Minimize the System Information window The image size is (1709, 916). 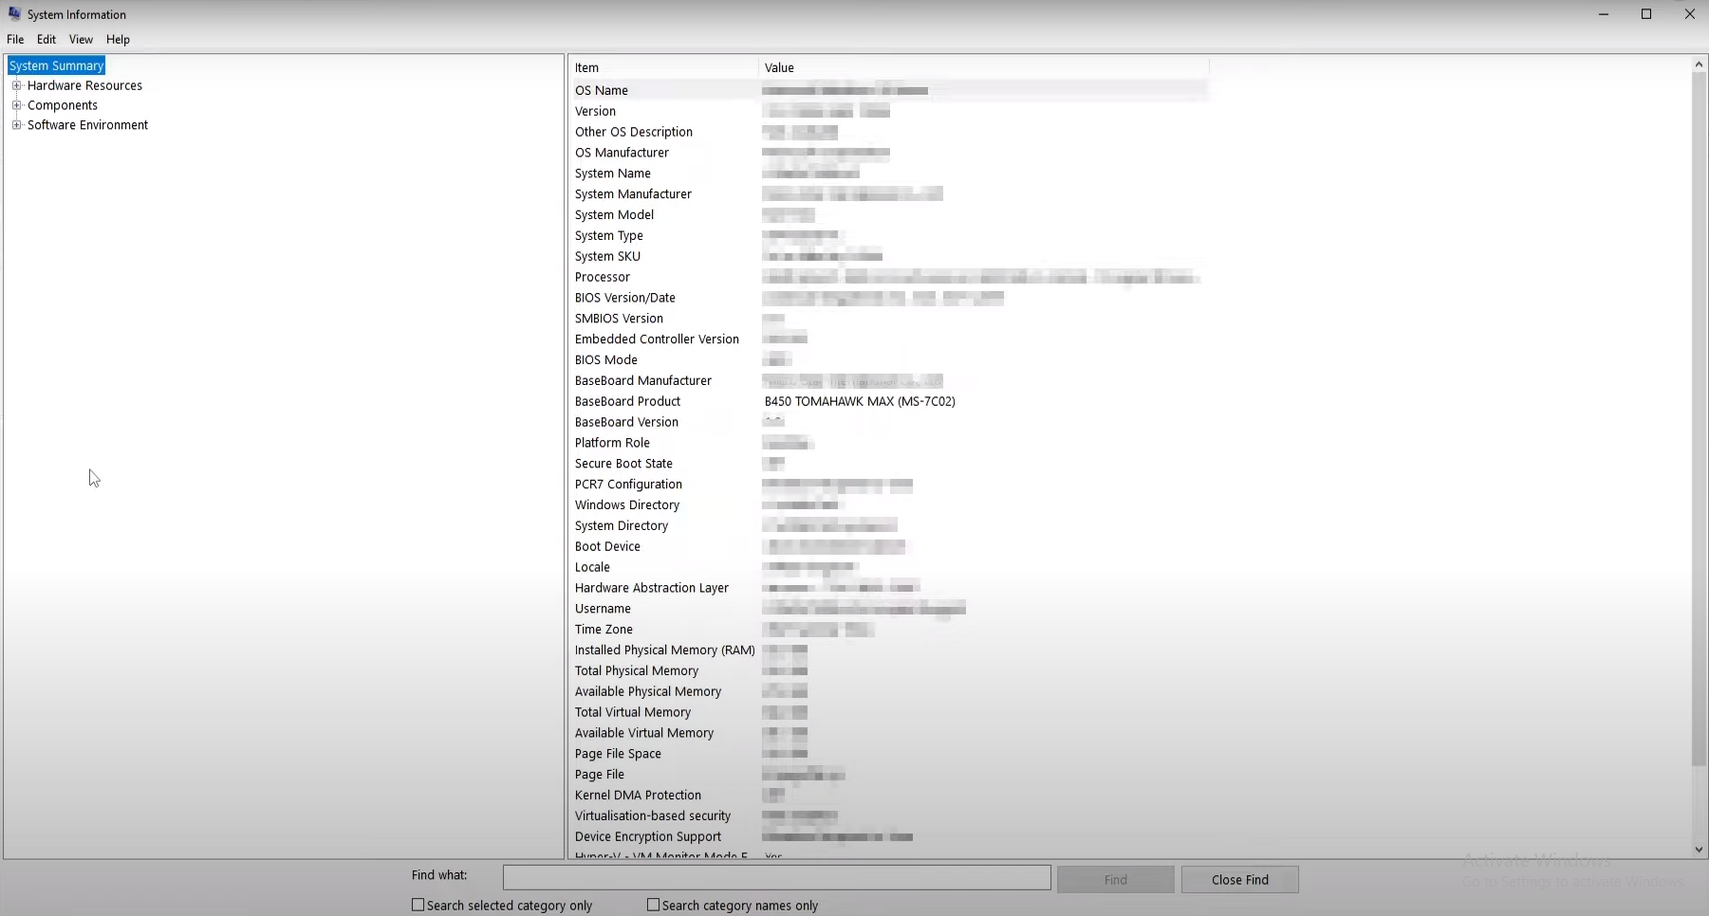pyautogui.click(x=1604, y=14)
